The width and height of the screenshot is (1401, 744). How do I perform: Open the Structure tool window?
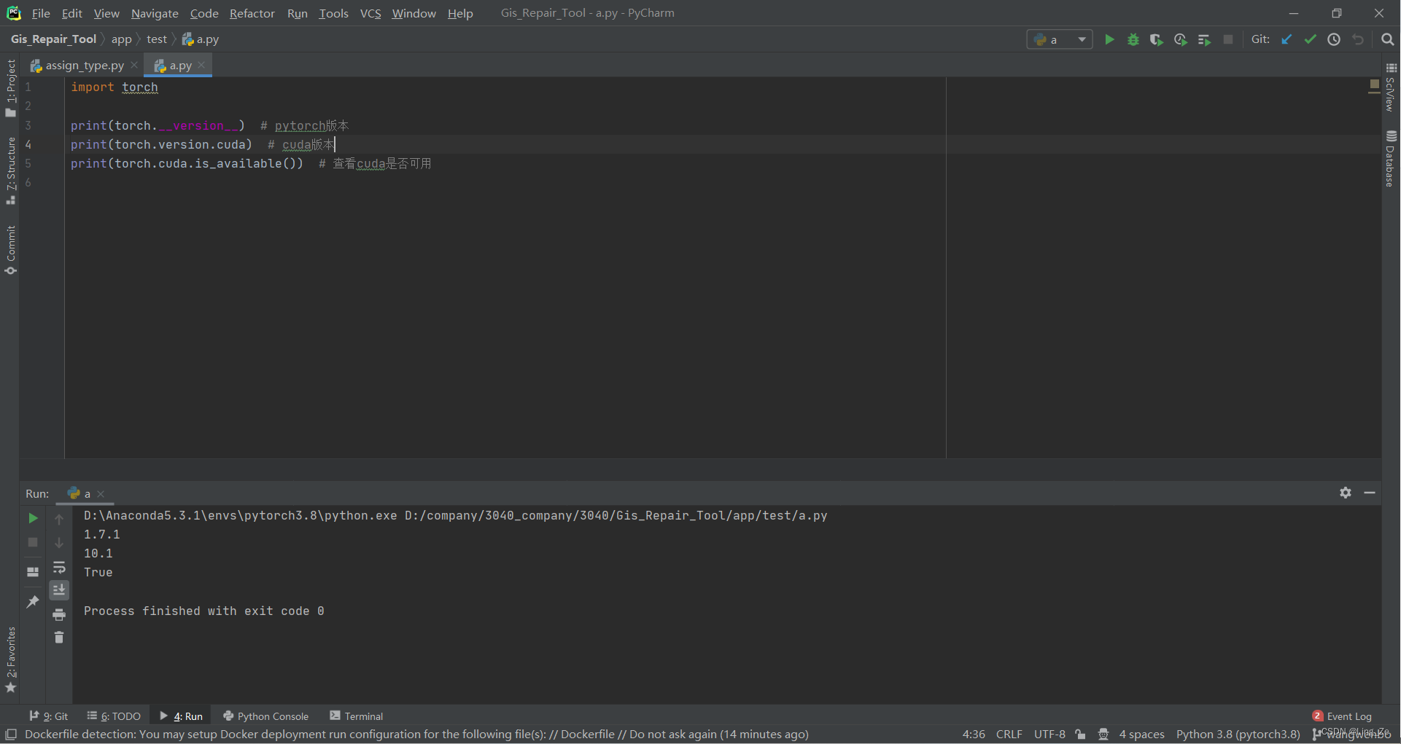point(10,171)
